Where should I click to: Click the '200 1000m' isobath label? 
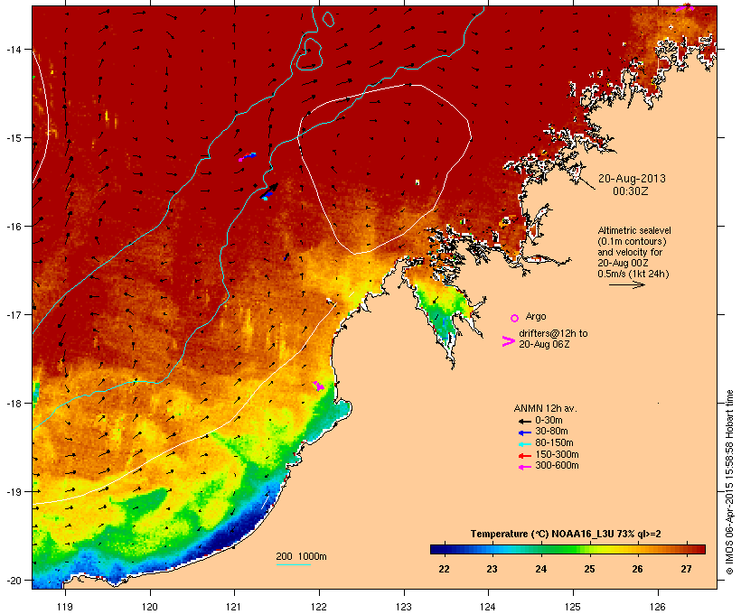tap(301, 556)
